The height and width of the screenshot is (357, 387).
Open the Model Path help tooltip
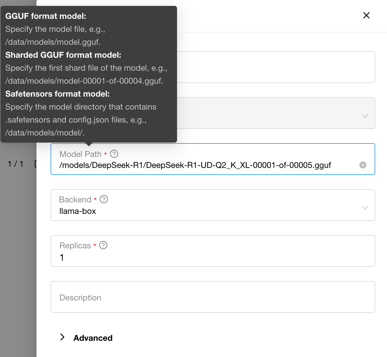[x=114, y=154]
